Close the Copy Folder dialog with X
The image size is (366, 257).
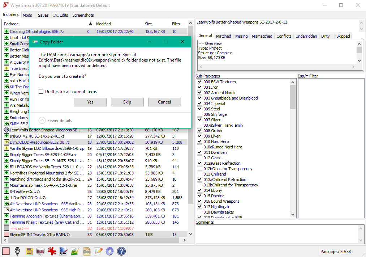[182, 42]
